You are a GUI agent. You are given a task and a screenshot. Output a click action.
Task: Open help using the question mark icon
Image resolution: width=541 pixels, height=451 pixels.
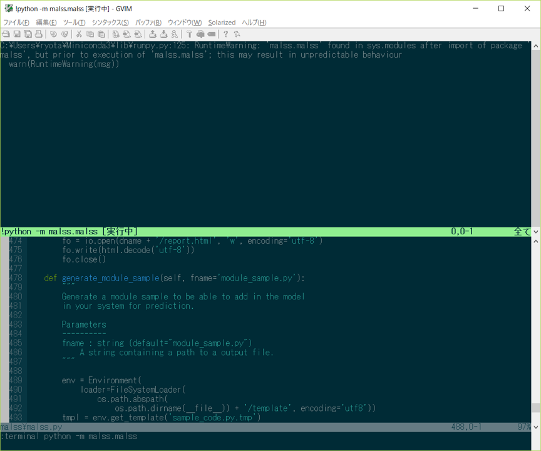[x=226, y=34]
